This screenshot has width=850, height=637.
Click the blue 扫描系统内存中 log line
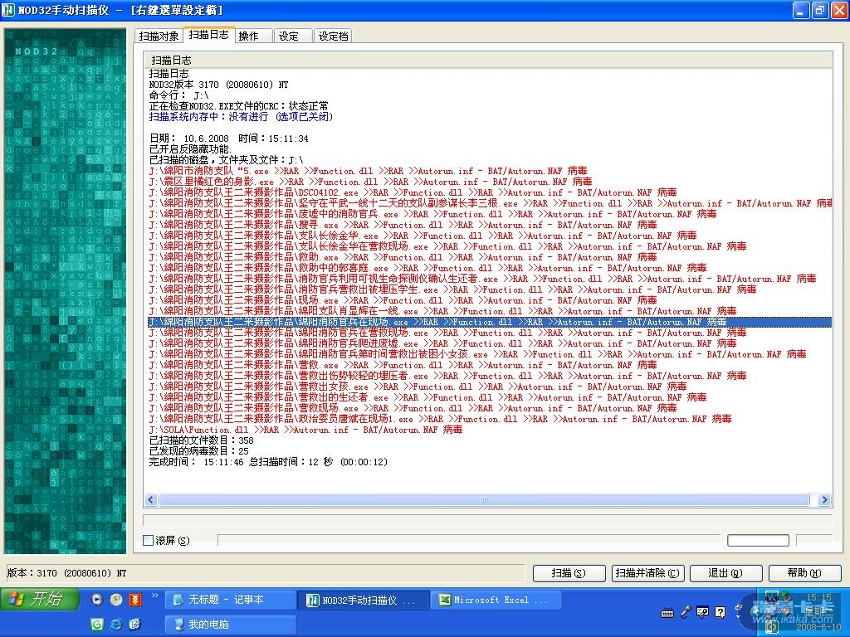[241, 116]
